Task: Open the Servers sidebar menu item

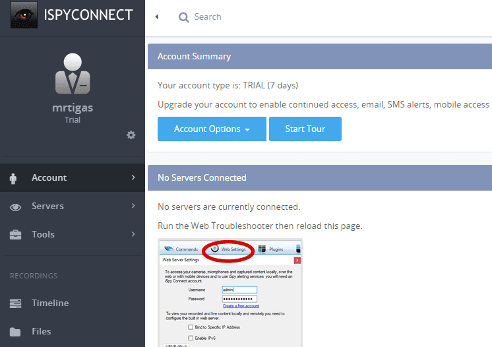Action: pyautogui.click(x=73, y=206)
